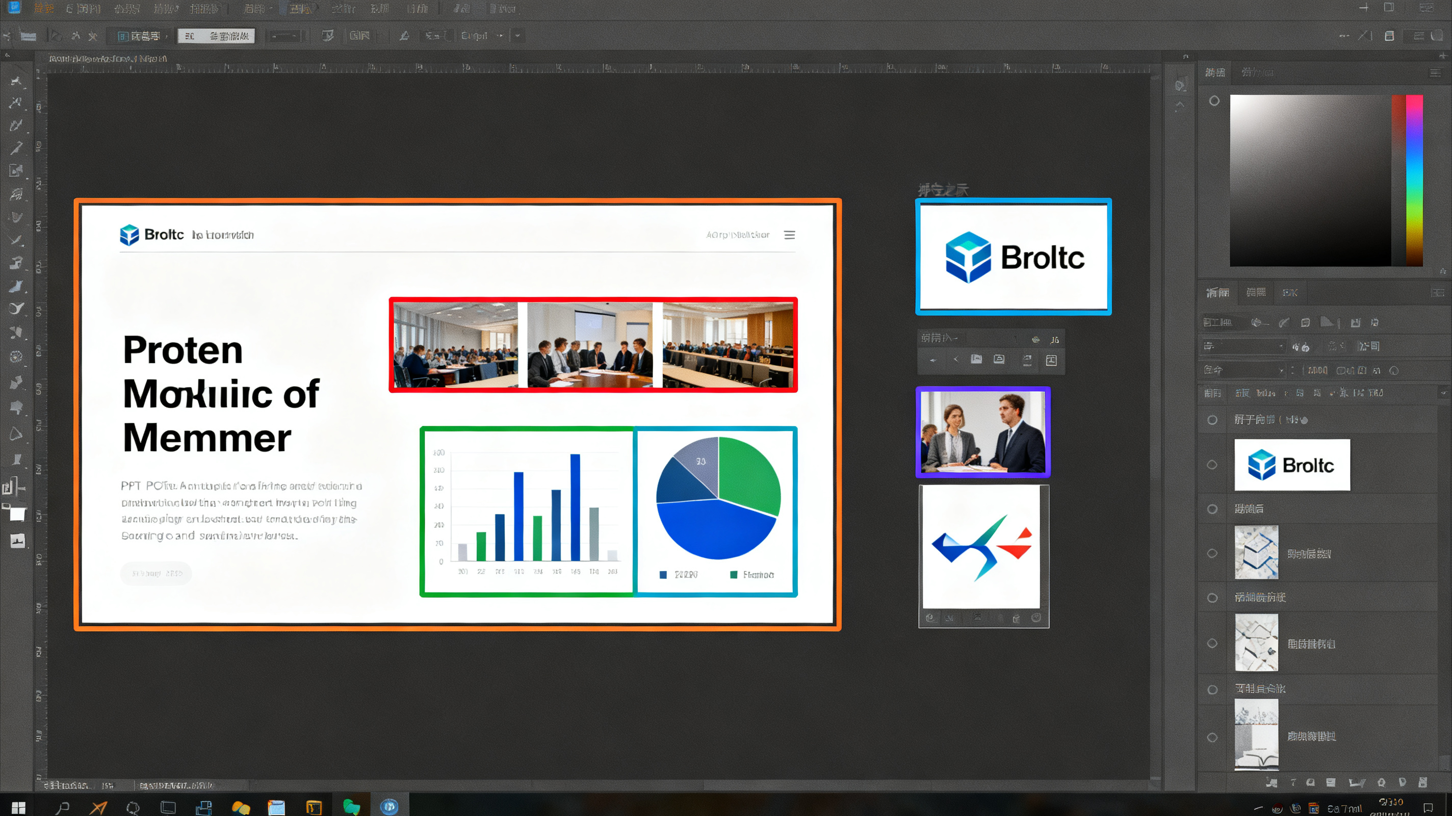Click the faint pill button below the mockup paragraph
Viewport: 1452px width, 816px height.
pyautogui.click(x=156, y=573)
